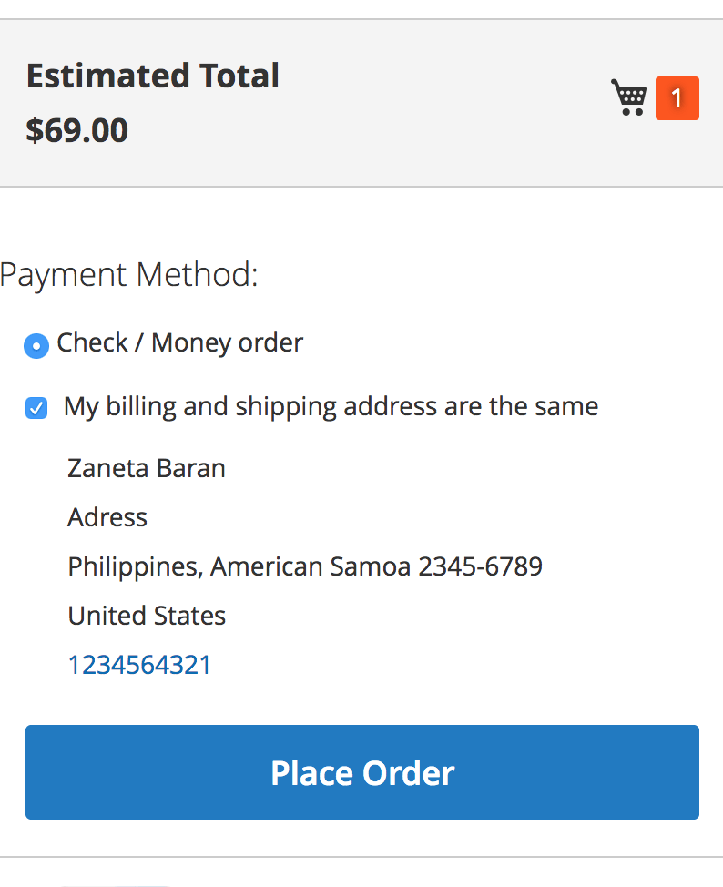The width and height of the screenshot is (723, 887).
Task: Click the "Adress" street line
Action: (107, 517)
